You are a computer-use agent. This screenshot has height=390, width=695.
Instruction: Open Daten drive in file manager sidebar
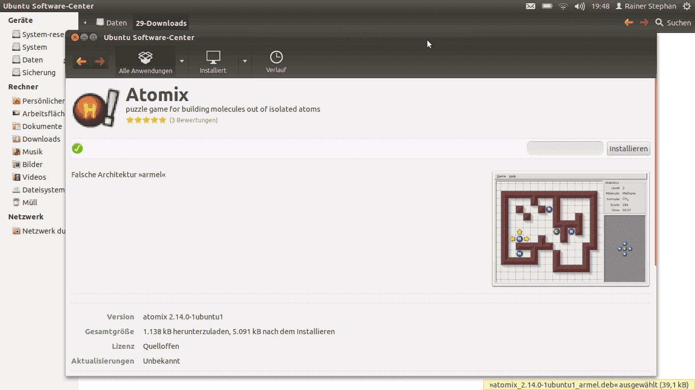tap(28, 60)
